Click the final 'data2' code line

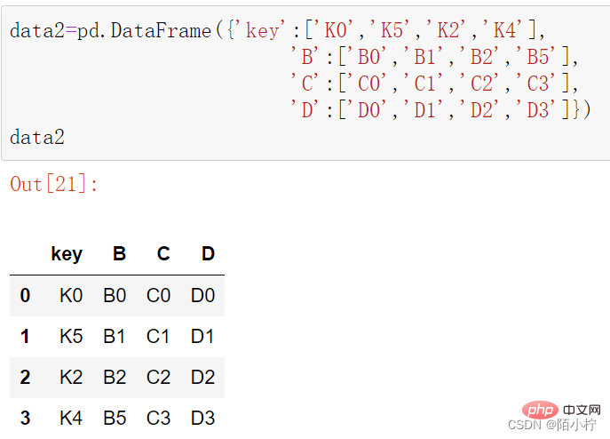coord(37,137)
